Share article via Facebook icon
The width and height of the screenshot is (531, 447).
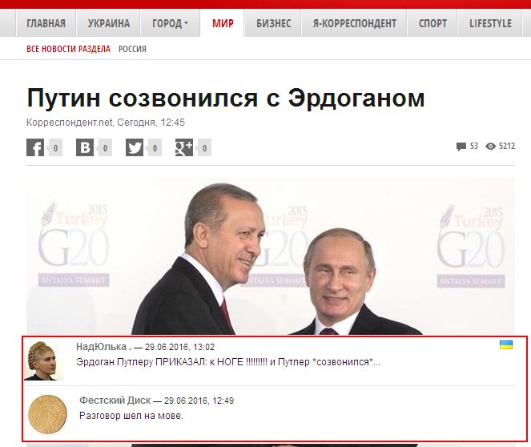click(x=35, y=147)
